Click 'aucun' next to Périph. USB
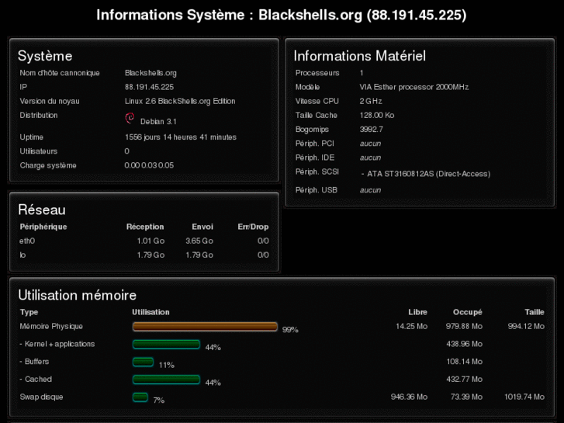 click(x=370, y=190)
